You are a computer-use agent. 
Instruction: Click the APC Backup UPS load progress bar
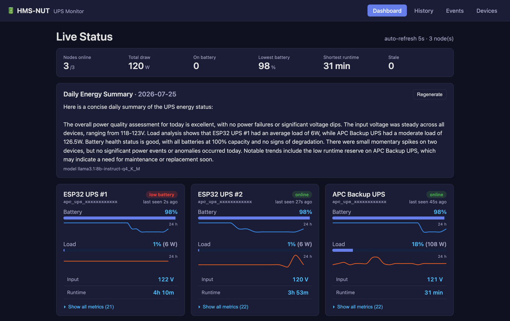(389, 250)
